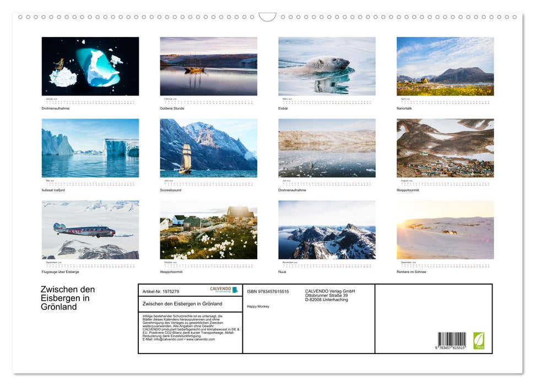
Task: Toggle the Goldene Stunde February image
Action: (x=208, y=66)
